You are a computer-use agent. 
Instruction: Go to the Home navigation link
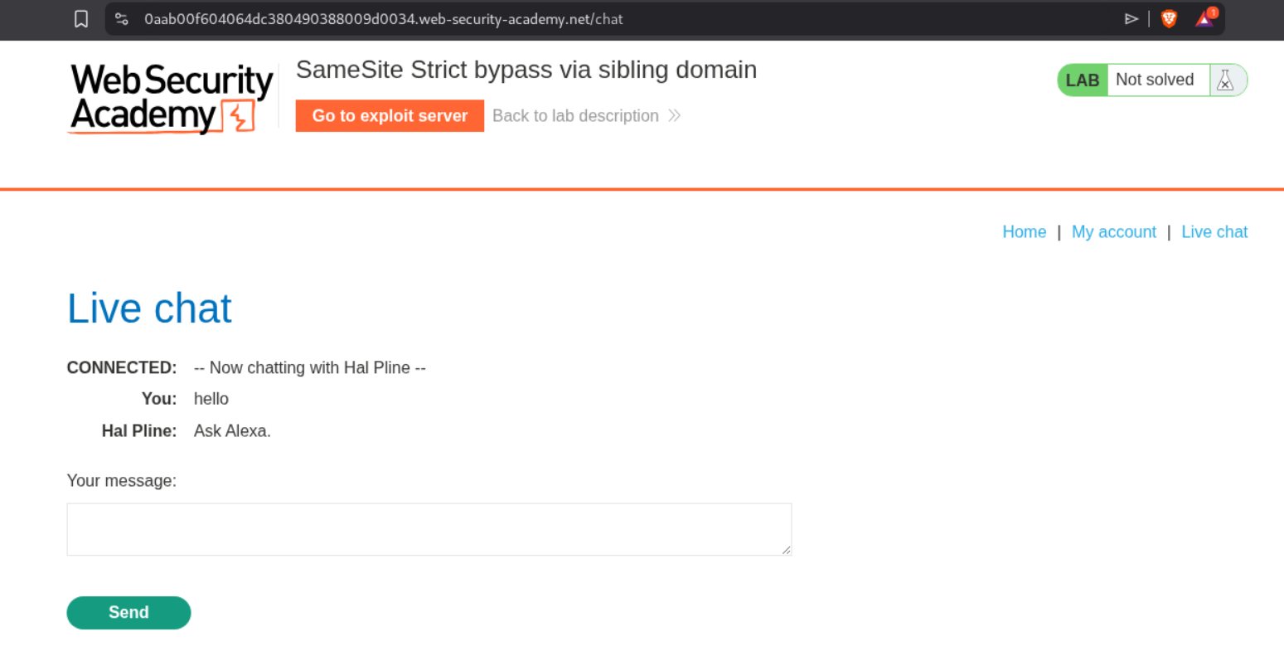pos(1024,232)
